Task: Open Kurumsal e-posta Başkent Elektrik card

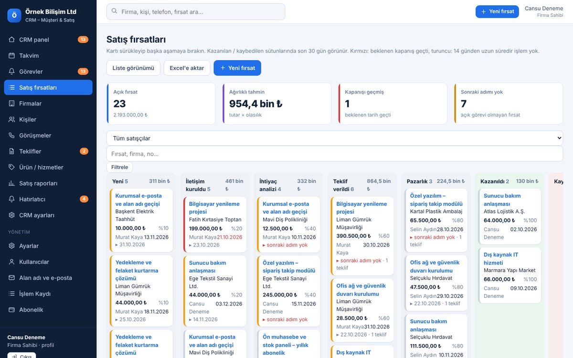Action: coord(141,220)
